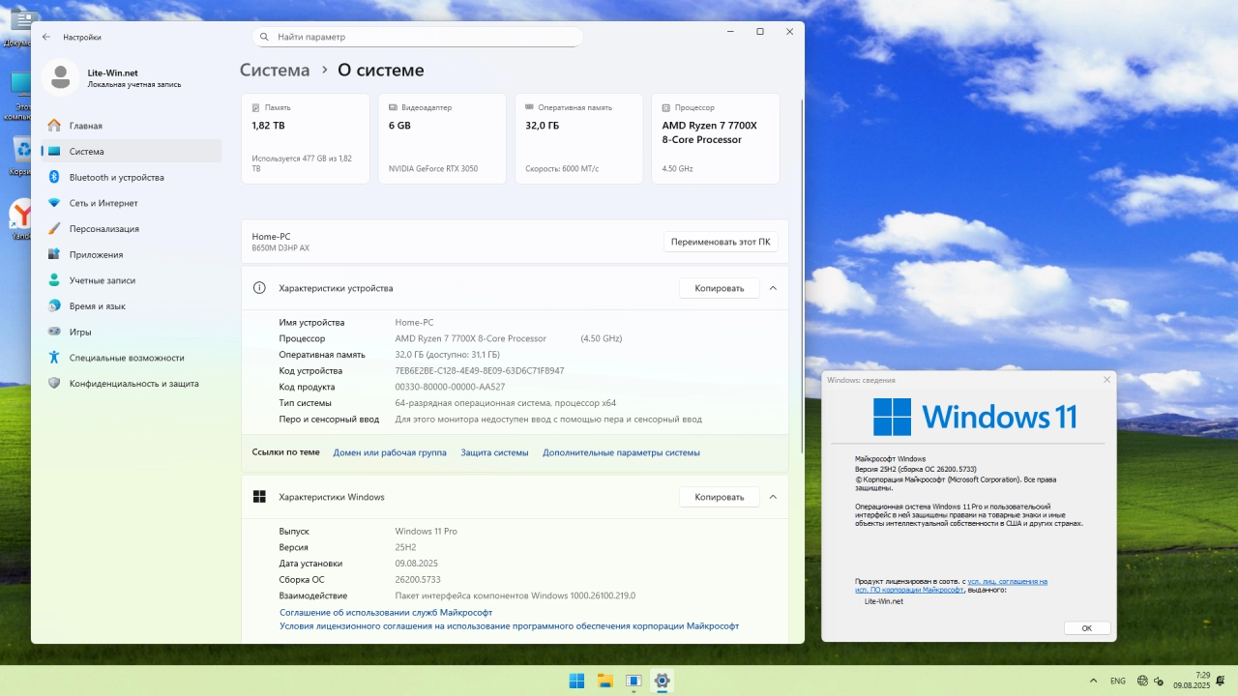Click Переименовать этот ПК button
Image resolution: width=1238 pixels, height=696 pixels.
click(x=721, y=242)
